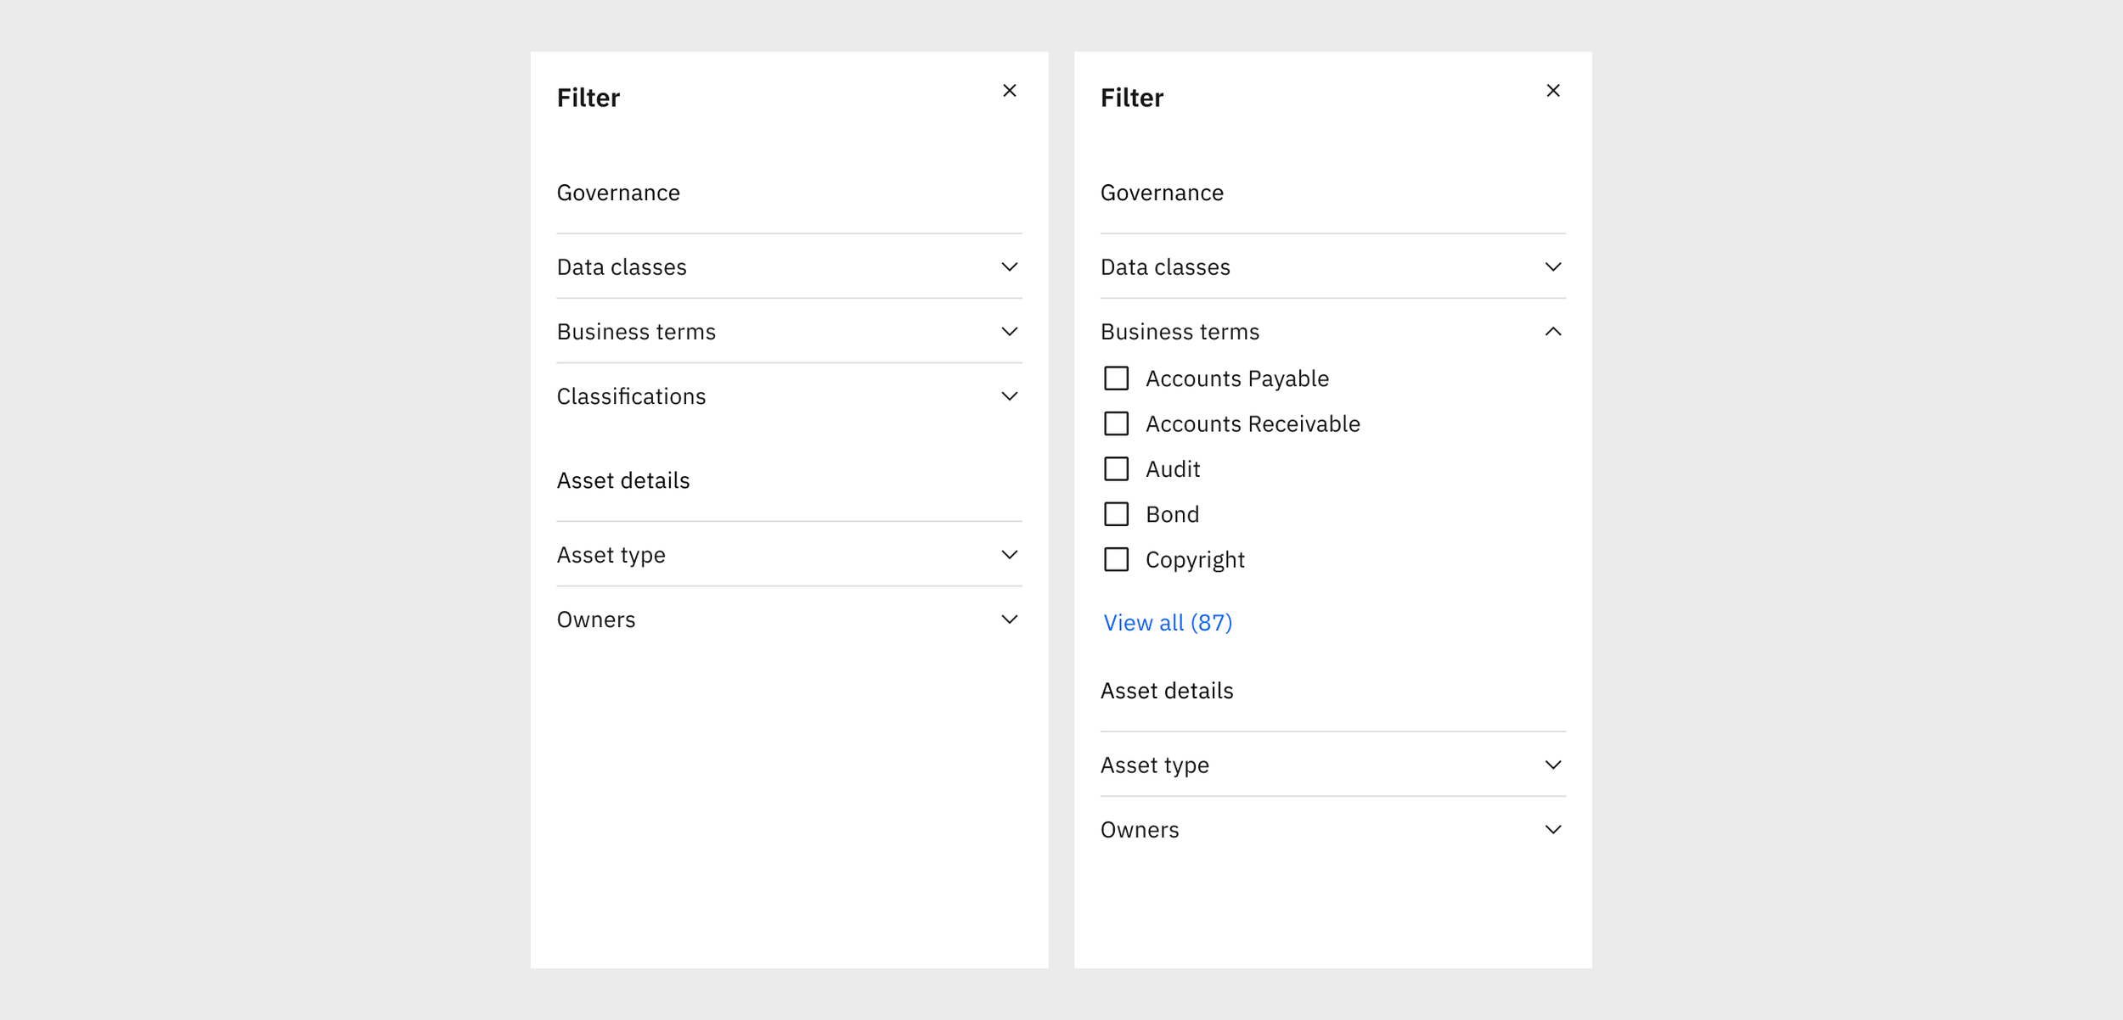The height and width of the screenshot is (1020, 2123).
Task: Expand Data classes in left panel
Action: click(1009, 267)
